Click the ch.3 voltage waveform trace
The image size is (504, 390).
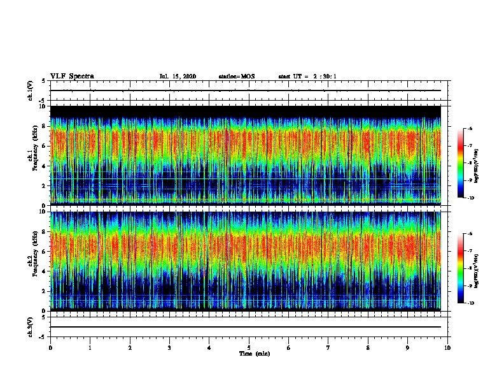point(246,327)
